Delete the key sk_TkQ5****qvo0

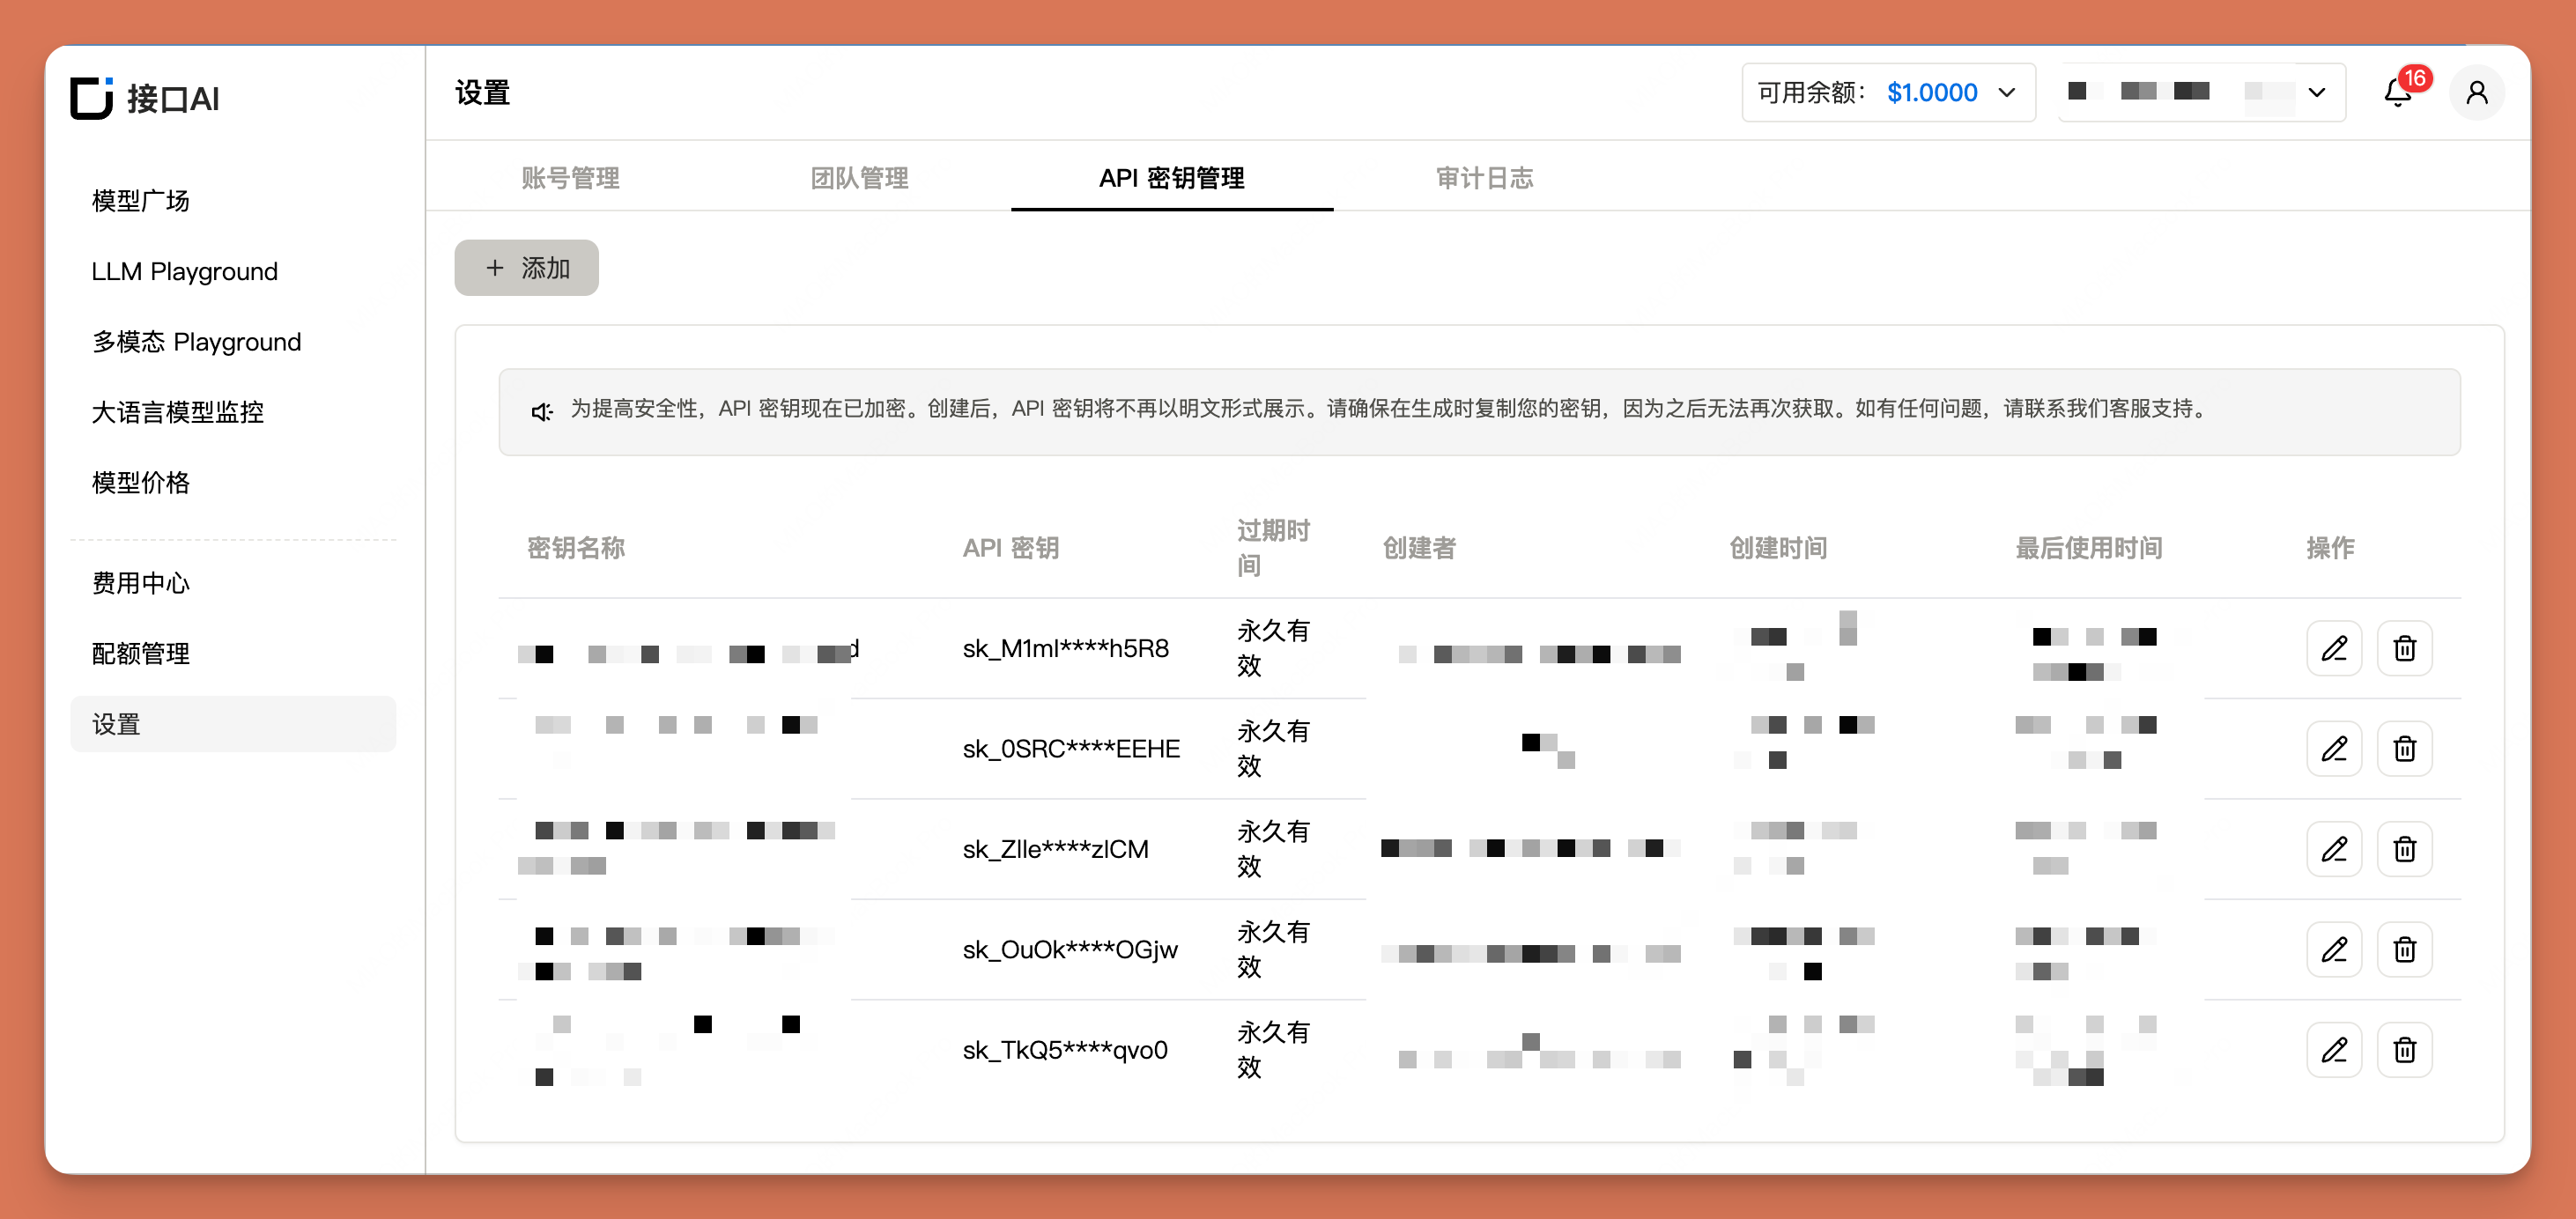[2405, 1049]
